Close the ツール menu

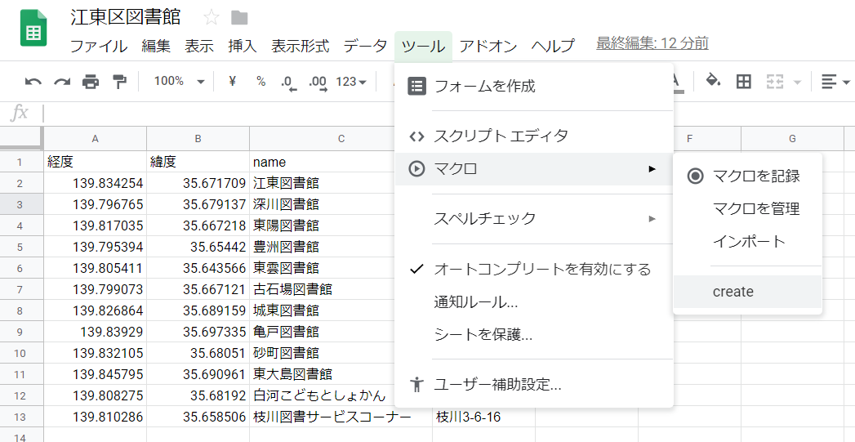(x=423, y=46)
